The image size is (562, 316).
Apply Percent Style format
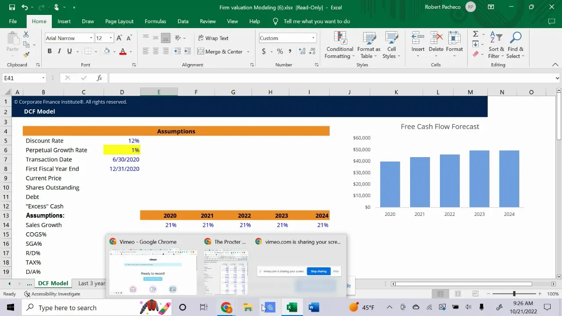click(280, 51)
